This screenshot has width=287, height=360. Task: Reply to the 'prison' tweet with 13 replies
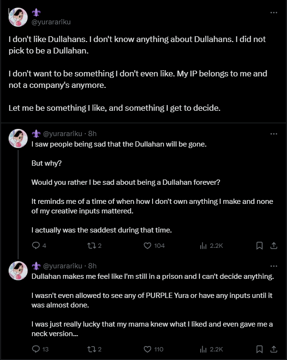click(x=36, y=349)
